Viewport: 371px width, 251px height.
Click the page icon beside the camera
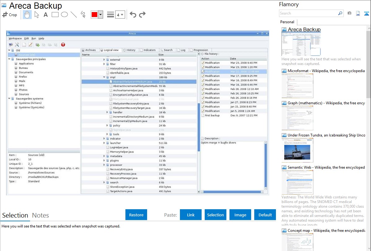tap(358, 13)
